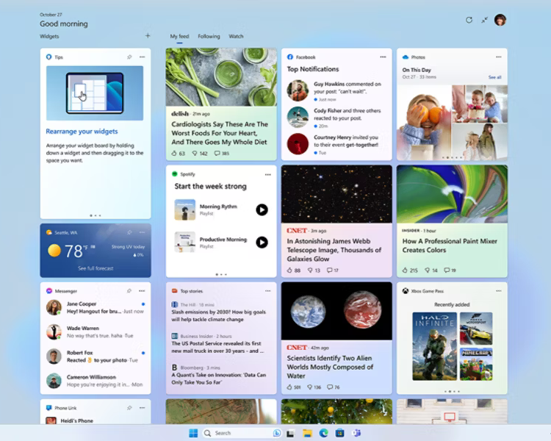The height and width of the screenshot is (441, 551).
Task: Play the Morning Rythm playlist
Action: point(262,209)
